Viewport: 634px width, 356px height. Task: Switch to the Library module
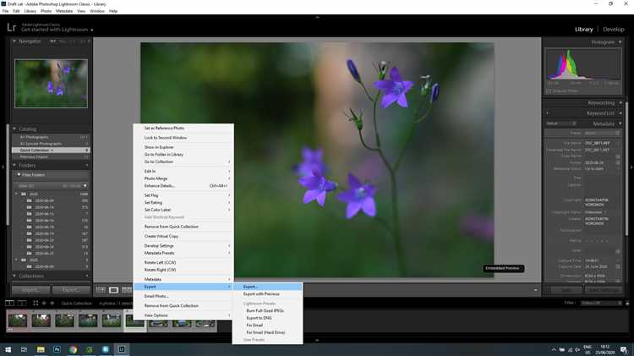[x=584, y=29]
